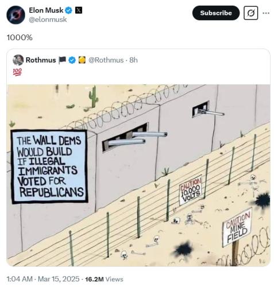Image resolution: width=274 pixels, height=287 pixels.
Task: View the 16.2M Views analytics
Action: point(104,279)
